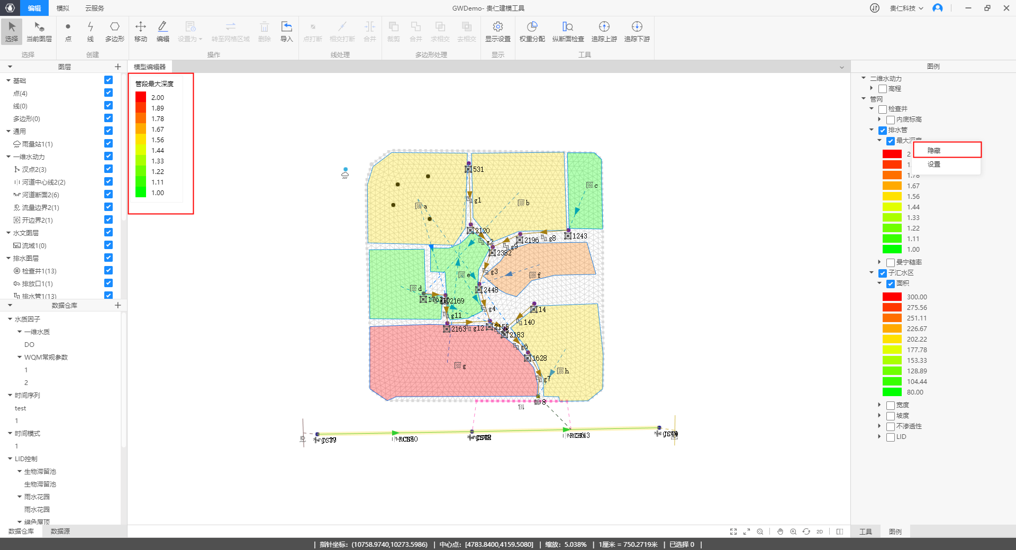Activate the 移动 (move) tool
This screenshot has width=1016, height=550.
pyautogui.click(x=141, y=32)
